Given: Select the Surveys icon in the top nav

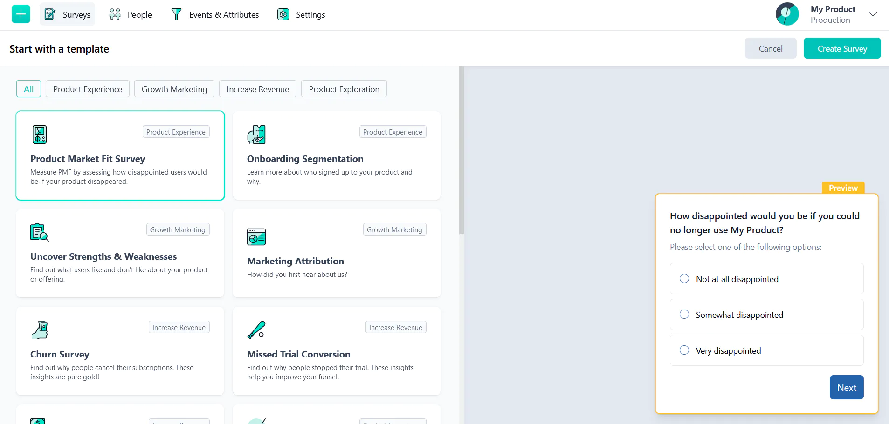Looking at the screenshot, I should [x=50, y=13].
